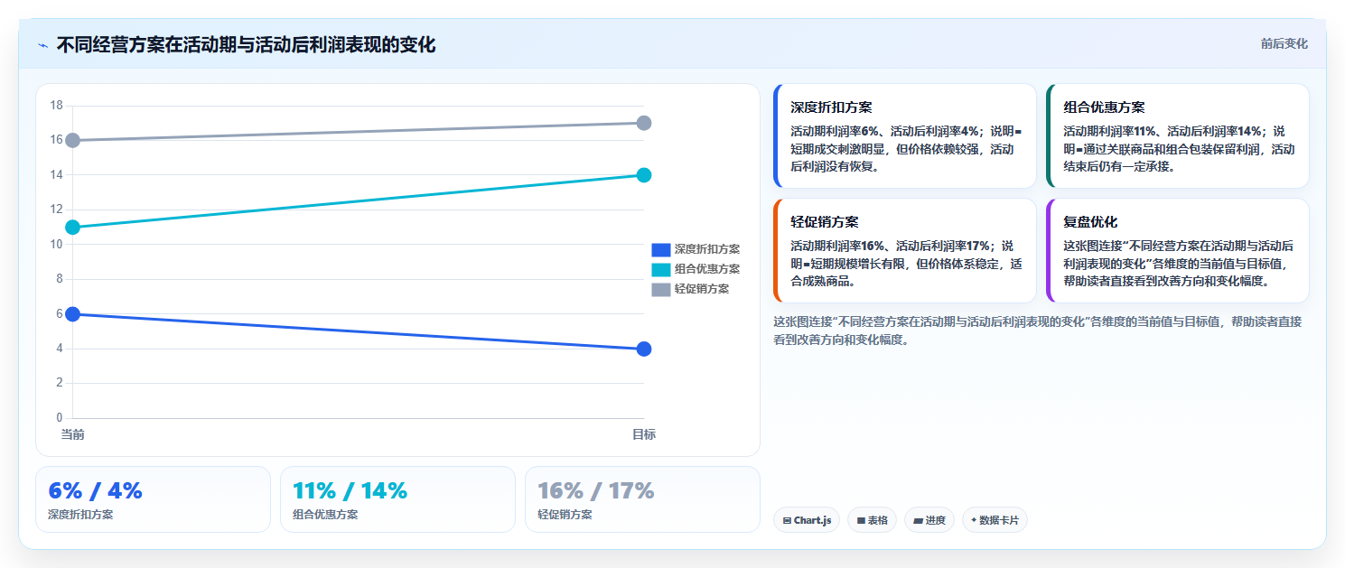
Task: Select the 进度 tag
Action: pos(929,520)
